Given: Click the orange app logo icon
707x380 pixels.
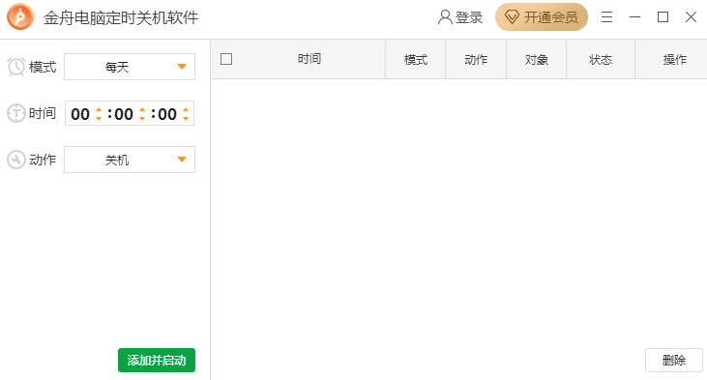Looking at the screenshot, I should (20, 17).
